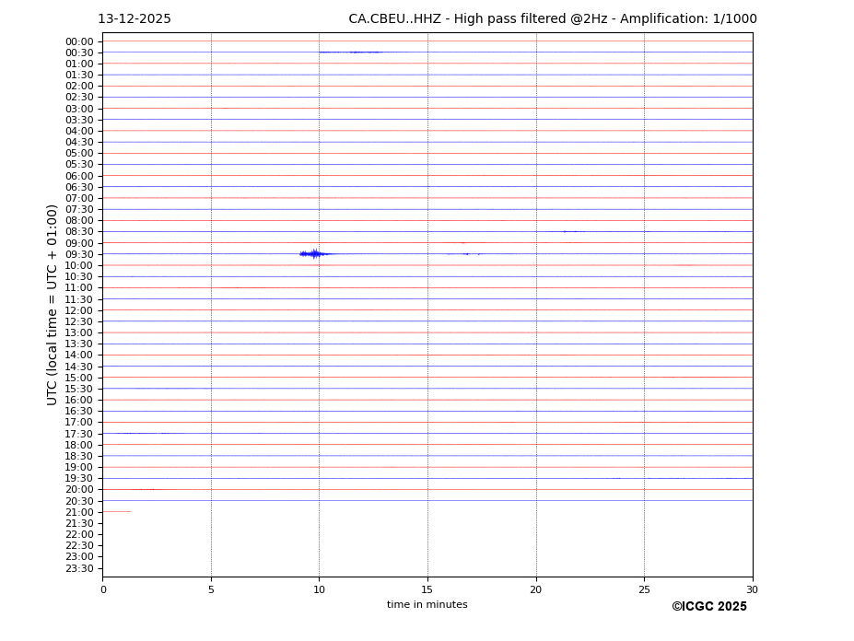Click the large seismic burst on the 09:30 trace

313,253
